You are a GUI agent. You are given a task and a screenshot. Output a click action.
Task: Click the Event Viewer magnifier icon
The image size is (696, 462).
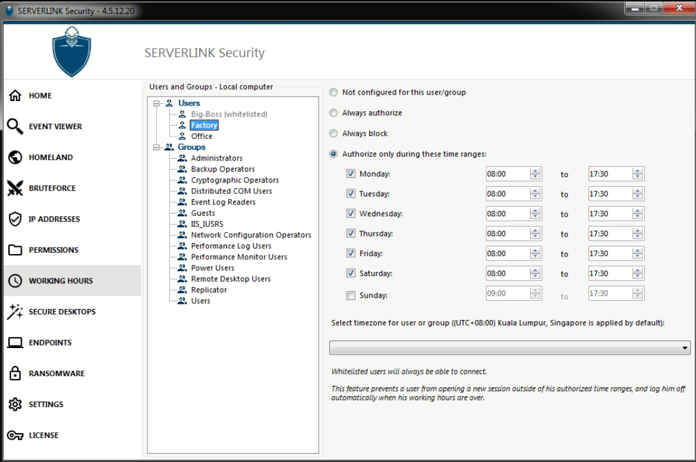click(x=15, y=126)
